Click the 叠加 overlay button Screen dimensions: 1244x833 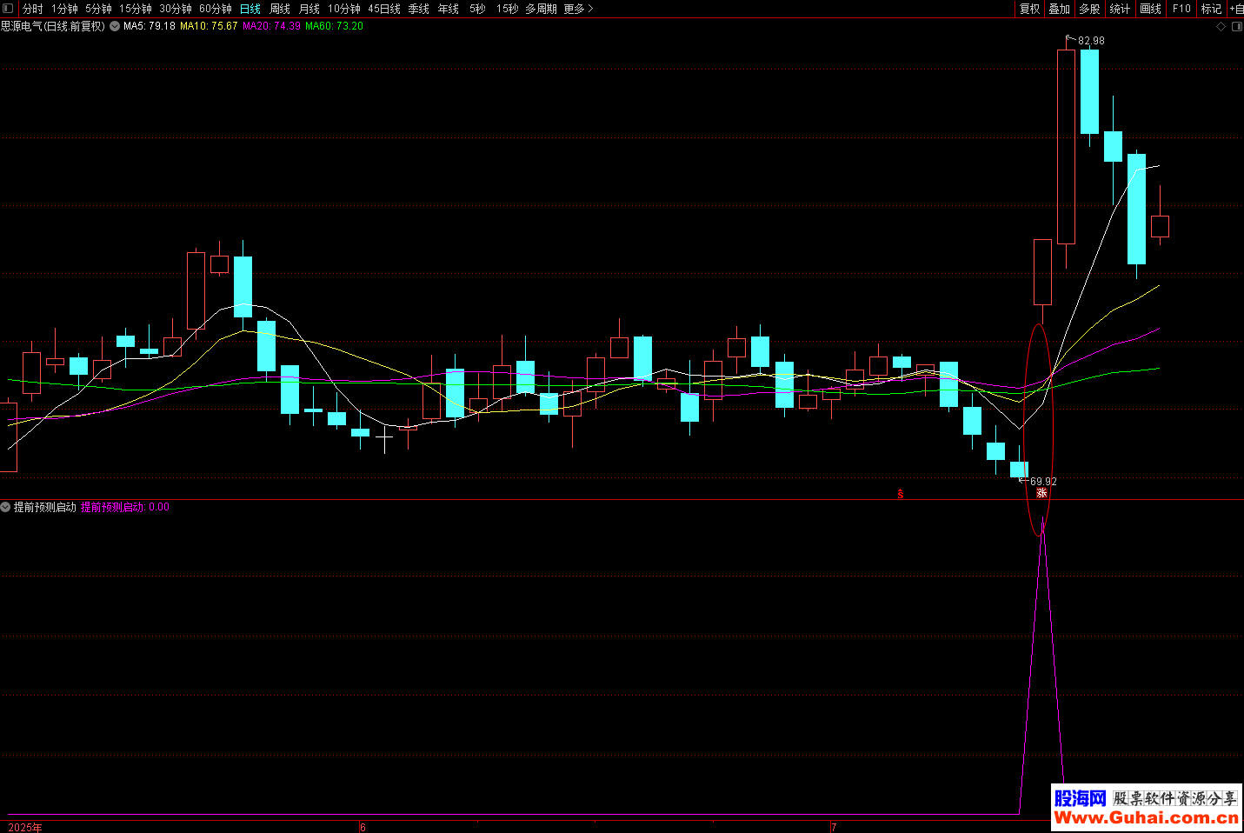coord(1060,9)
